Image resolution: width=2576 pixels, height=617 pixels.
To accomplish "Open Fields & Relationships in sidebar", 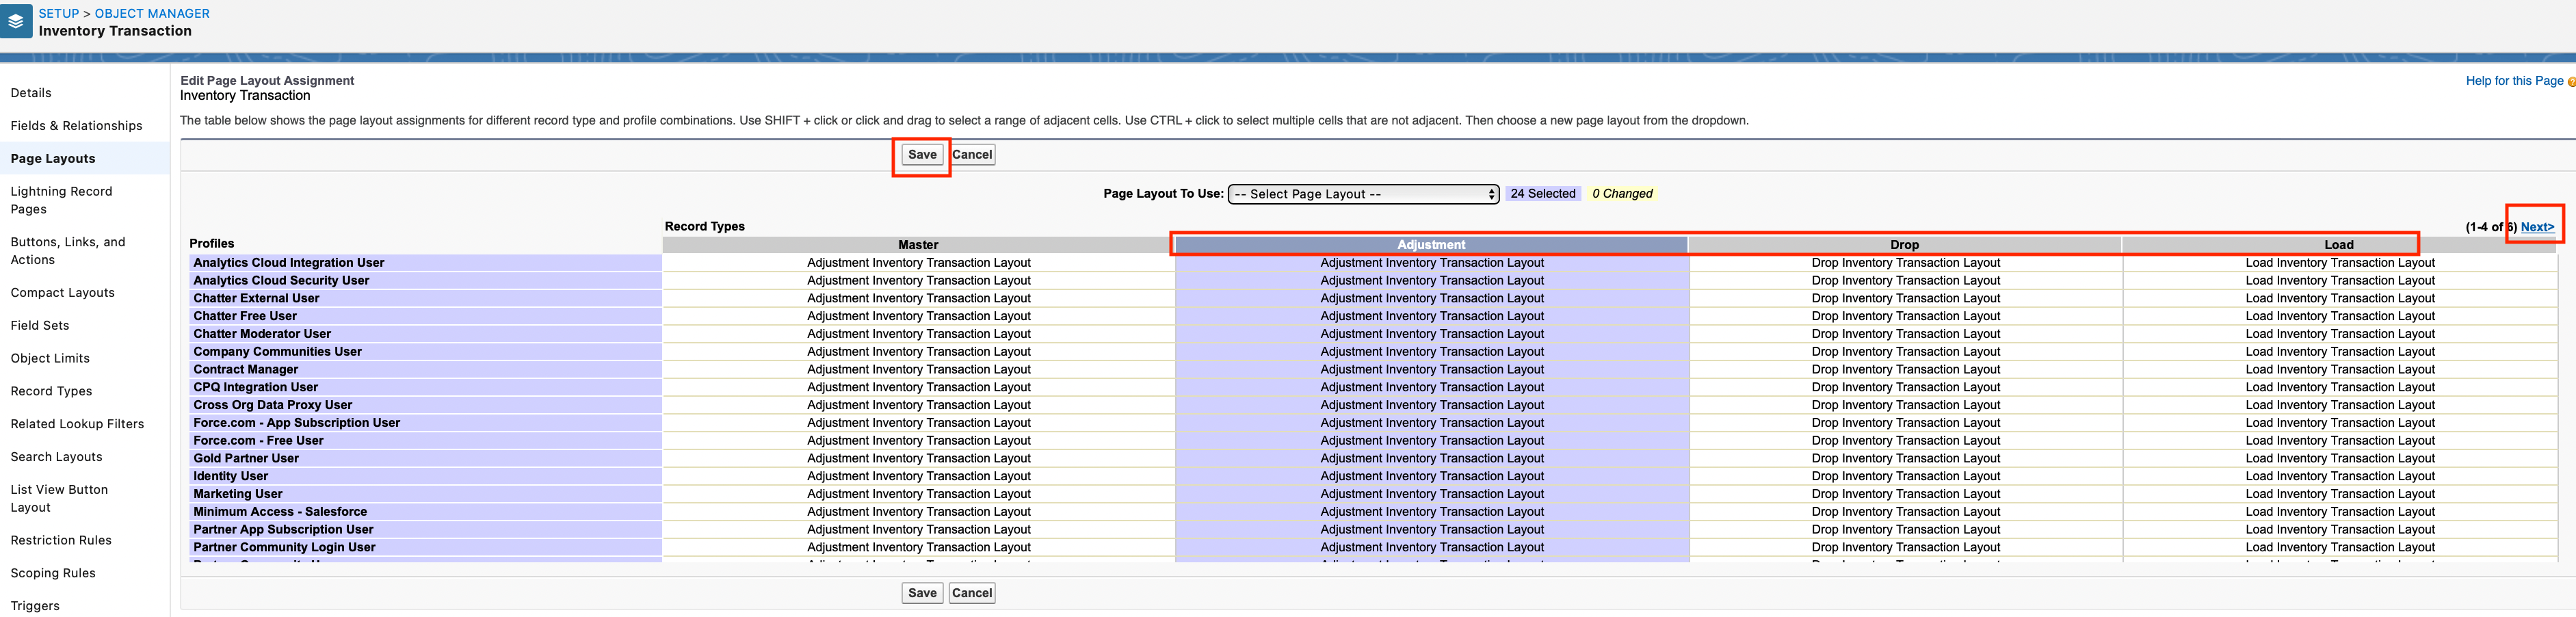I will [x=76, y=126].
